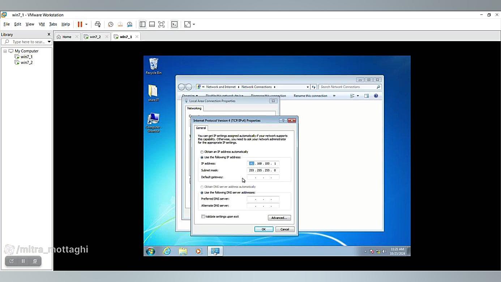This screenshot has height=282, width=501.
Task: Click the Default gateway input field
Action: pyautogui.click(x=263, y=177)
